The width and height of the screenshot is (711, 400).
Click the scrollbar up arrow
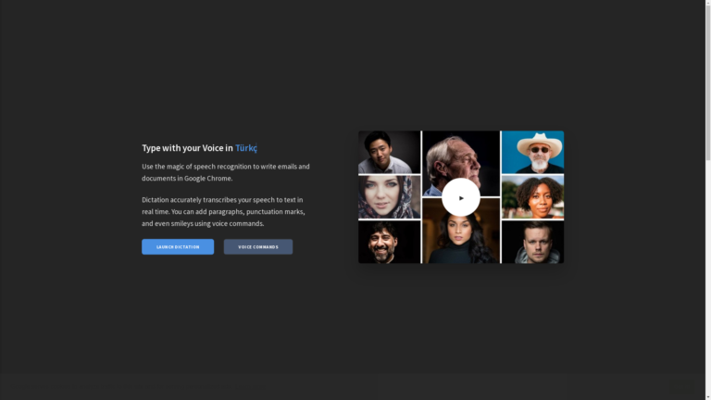coord(707,4)
